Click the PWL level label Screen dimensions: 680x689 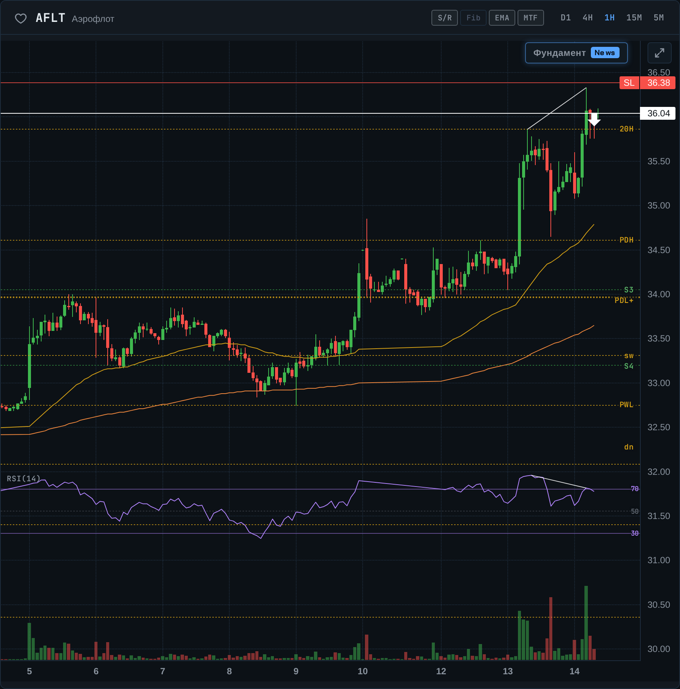point(626,405)
